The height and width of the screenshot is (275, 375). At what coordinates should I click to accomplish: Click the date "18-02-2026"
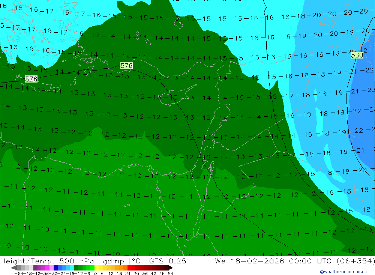[x=257, y=261]
